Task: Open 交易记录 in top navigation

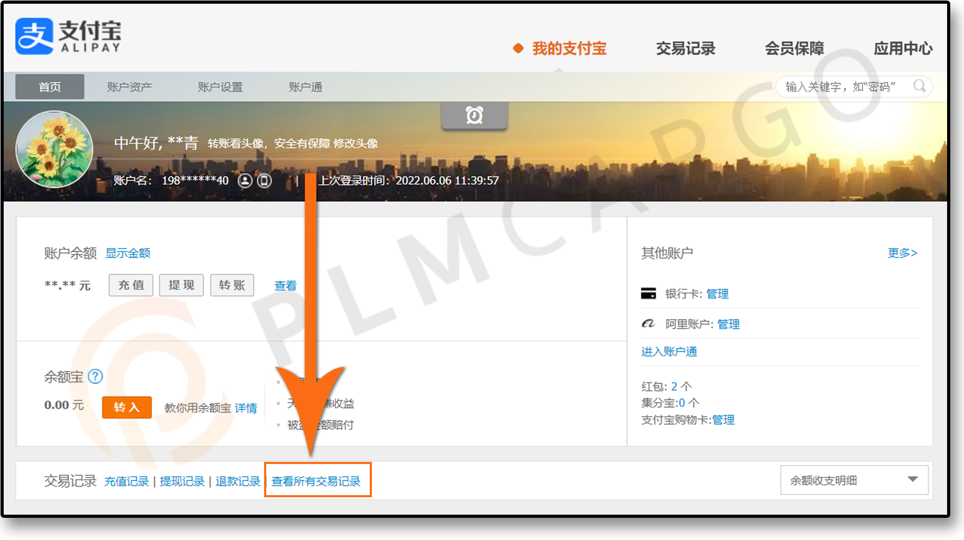Action: click(685, 49)
